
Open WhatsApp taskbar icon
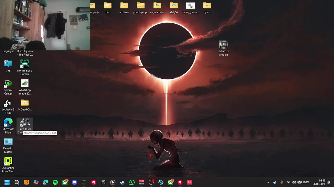tap(132, 182)
